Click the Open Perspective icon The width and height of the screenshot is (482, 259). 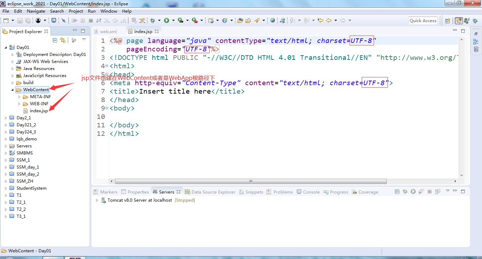click(x=447, y=21)
